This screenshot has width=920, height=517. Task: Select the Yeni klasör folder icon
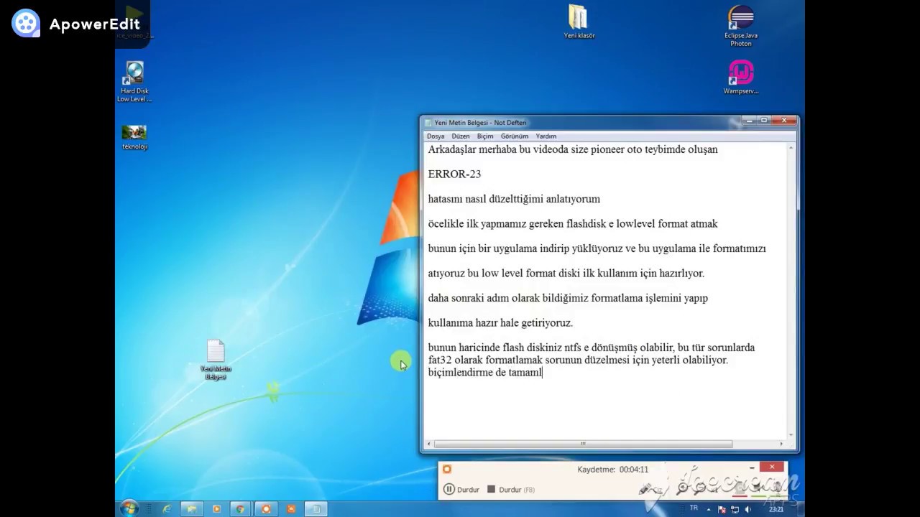click(579, 22)
